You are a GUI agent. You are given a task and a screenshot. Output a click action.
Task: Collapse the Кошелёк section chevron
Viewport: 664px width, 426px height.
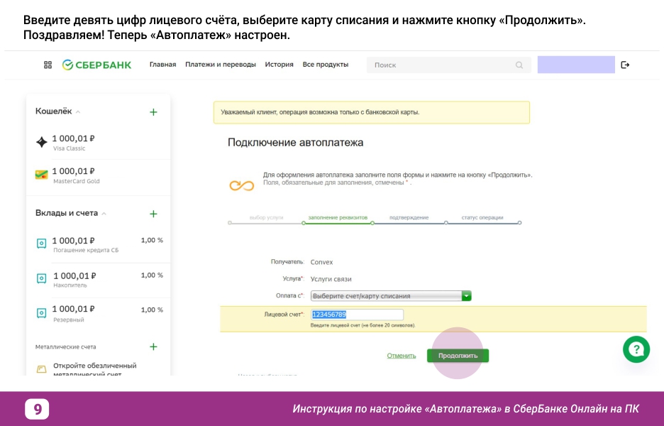[78, 112]
